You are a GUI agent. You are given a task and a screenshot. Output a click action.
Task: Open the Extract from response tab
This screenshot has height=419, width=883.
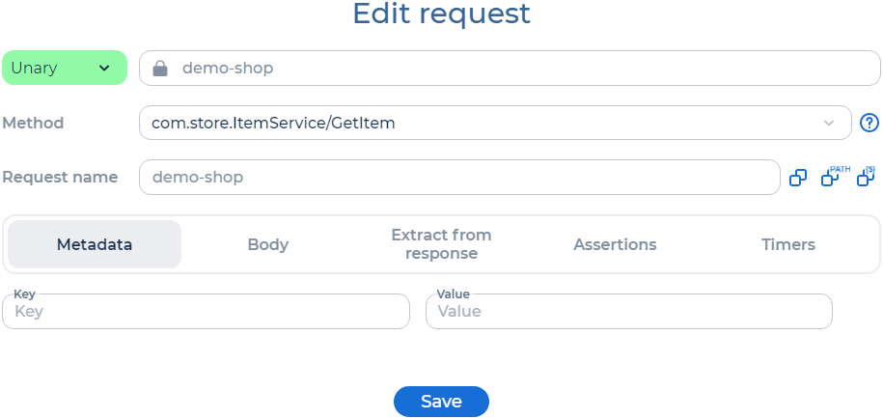[x=442, y=244]
